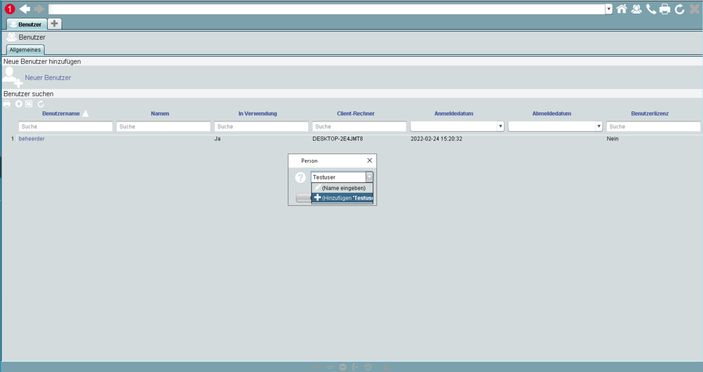The width and height of the screenshot is (703, 372).
Task: Open the voicemail icon in the bottom bar
Action: click(330, 367)
